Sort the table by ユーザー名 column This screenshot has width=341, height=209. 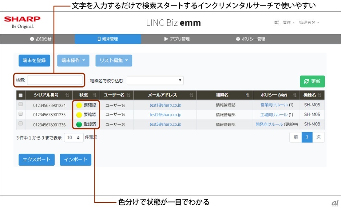117,95
